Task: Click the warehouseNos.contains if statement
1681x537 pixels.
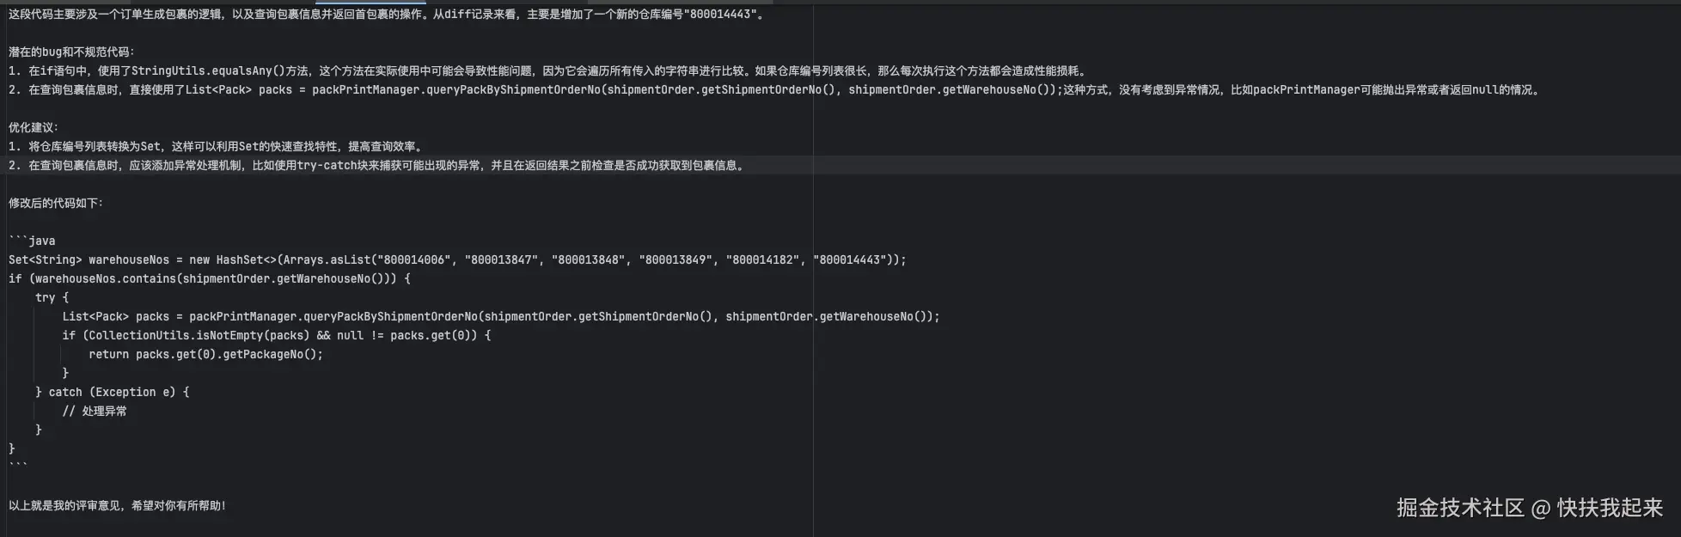Action: coord(210,279)
